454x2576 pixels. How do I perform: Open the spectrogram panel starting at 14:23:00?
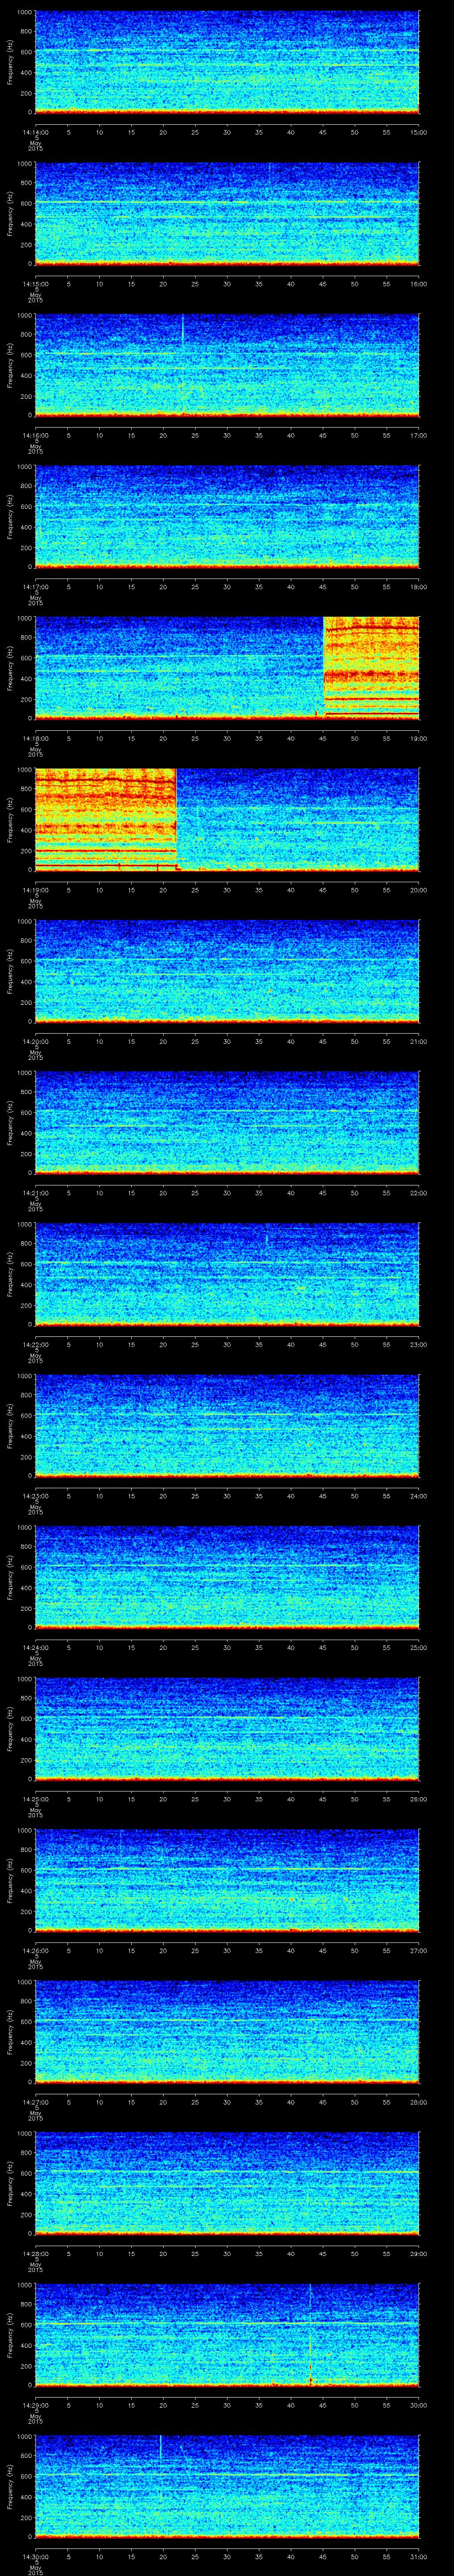coord(227,1425)
